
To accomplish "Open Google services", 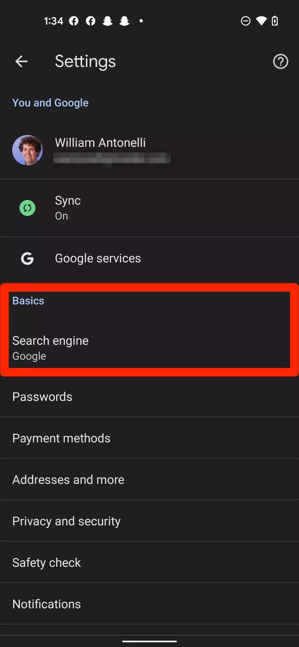I will [x=98, y=259].
